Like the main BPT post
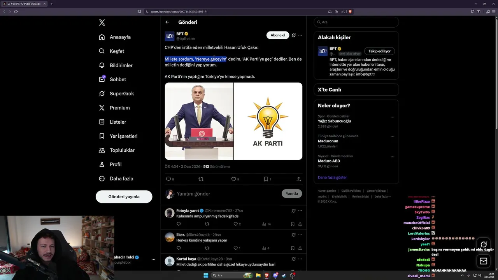Image resolution: width=498 pixels, height=280 pixels. pyautogui.click(x=233, y=179)
